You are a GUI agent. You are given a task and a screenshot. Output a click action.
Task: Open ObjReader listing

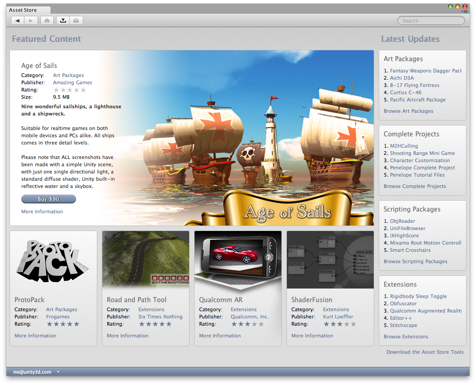point(402,221)
